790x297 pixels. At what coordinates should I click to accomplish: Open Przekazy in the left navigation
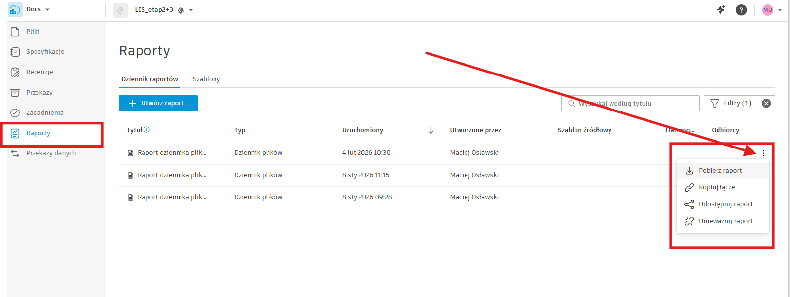point(39,93)
